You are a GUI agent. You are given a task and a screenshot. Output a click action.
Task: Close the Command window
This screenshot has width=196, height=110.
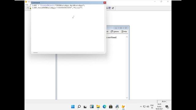coord(105,3)
